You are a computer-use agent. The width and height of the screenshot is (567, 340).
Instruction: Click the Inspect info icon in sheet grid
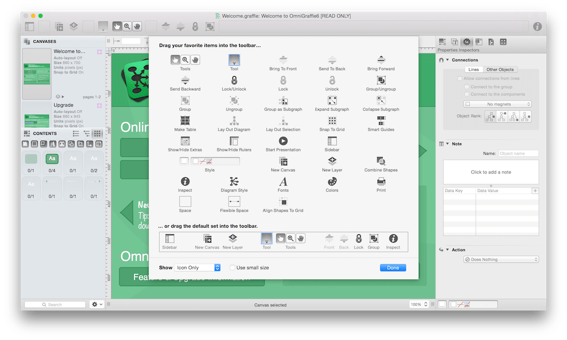click(x=185, y=181)
